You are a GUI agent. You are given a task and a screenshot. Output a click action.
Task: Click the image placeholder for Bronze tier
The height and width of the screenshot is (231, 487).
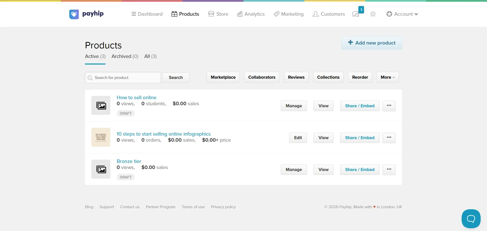coord(101,169)
